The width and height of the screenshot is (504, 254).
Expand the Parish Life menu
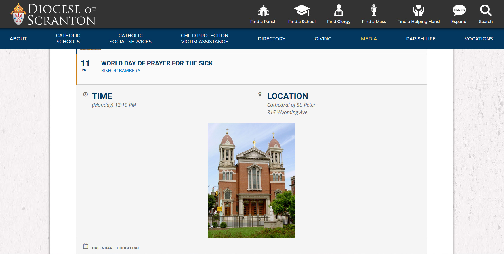[421, 39]
